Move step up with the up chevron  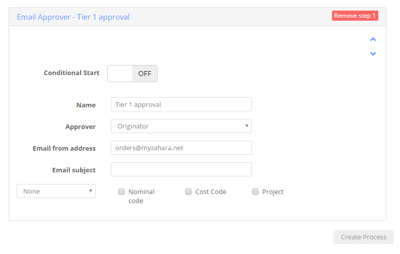pos(373,39)
